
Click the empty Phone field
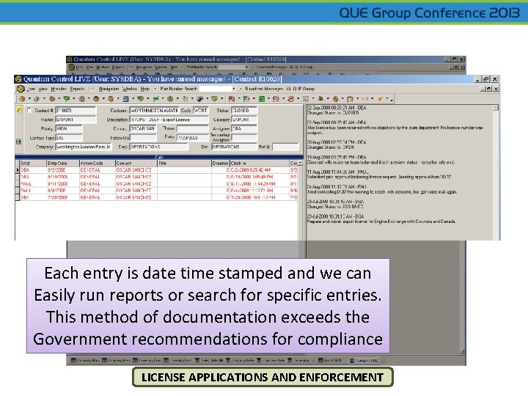tap(193, 128)
